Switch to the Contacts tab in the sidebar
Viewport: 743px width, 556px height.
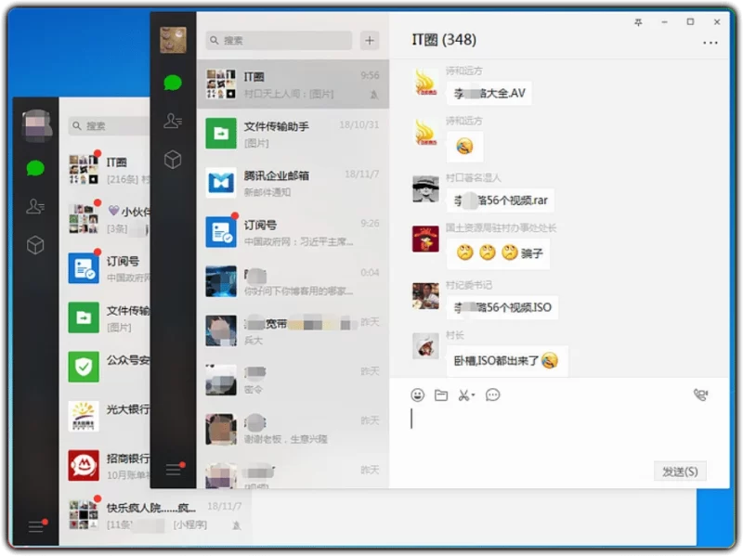(173, 120)
